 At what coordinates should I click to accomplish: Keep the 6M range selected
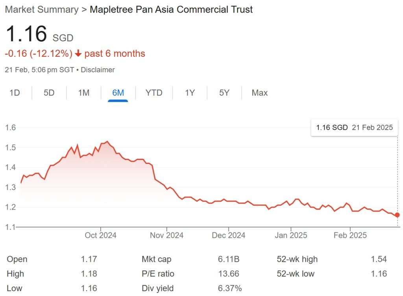click(x=118, y=93)
